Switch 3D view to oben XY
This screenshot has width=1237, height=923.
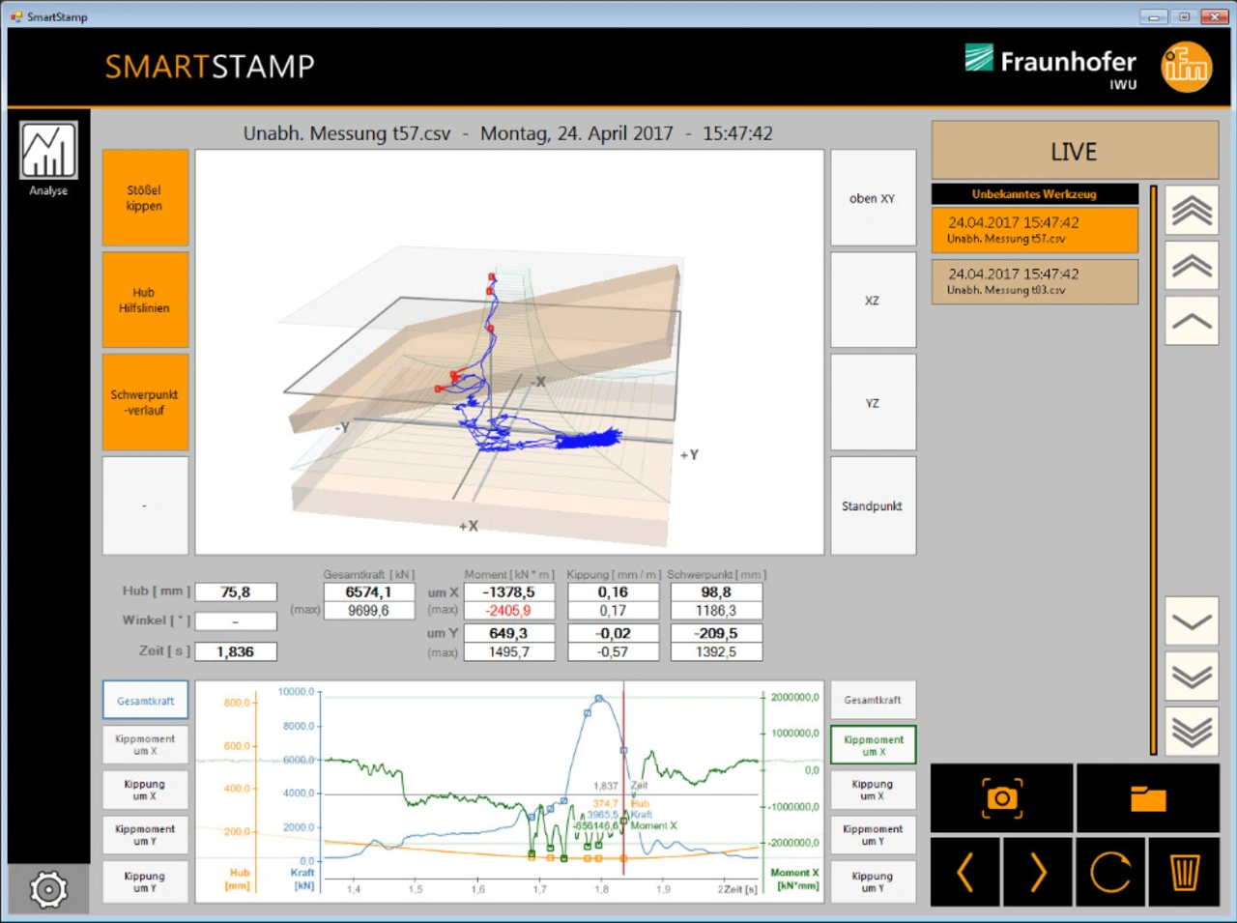click(873, 198)
